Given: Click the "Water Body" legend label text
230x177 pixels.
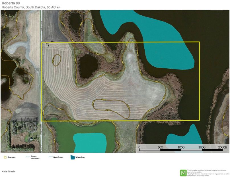Looking at the screenshot, I should click(x=81, y=157).
